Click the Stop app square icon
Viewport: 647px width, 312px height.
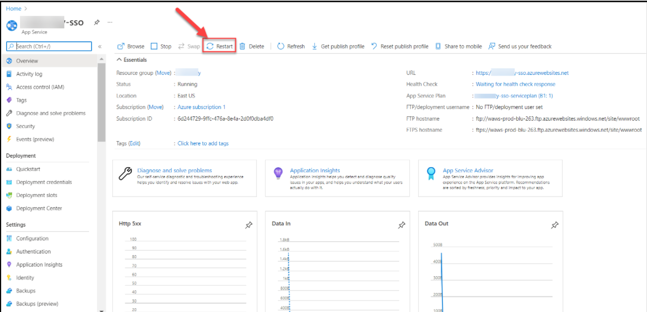click(154, 46)
